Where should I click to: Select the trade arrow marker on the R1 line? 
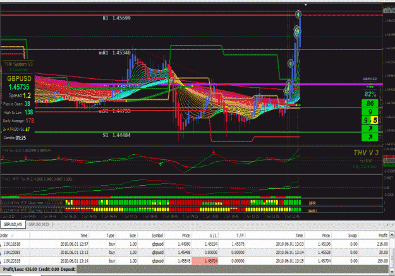[x=298, y=15]
